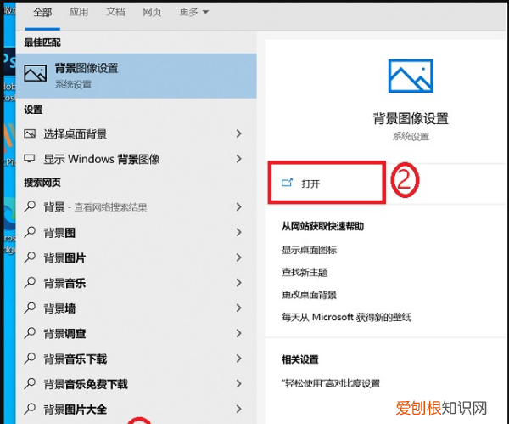Expand the chevron for 背景墙

[239, 308]
